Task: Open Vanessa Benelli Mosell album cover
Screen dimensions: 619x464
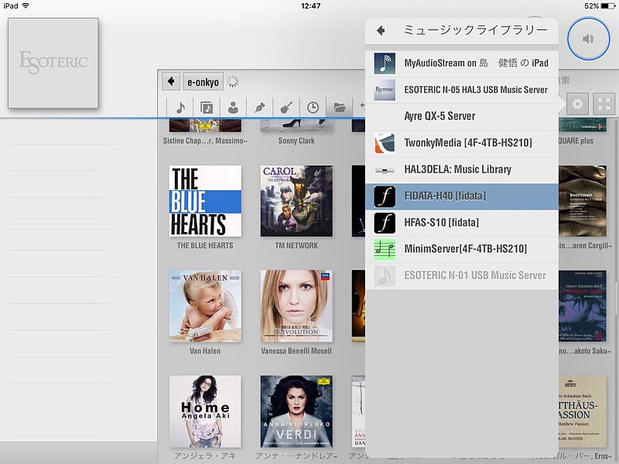Action: click(296, 305)
